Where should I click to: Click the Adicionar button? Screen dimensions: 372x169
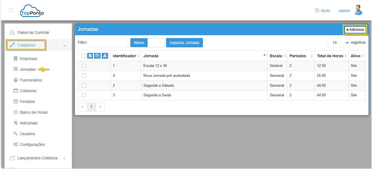click(355, 30)
